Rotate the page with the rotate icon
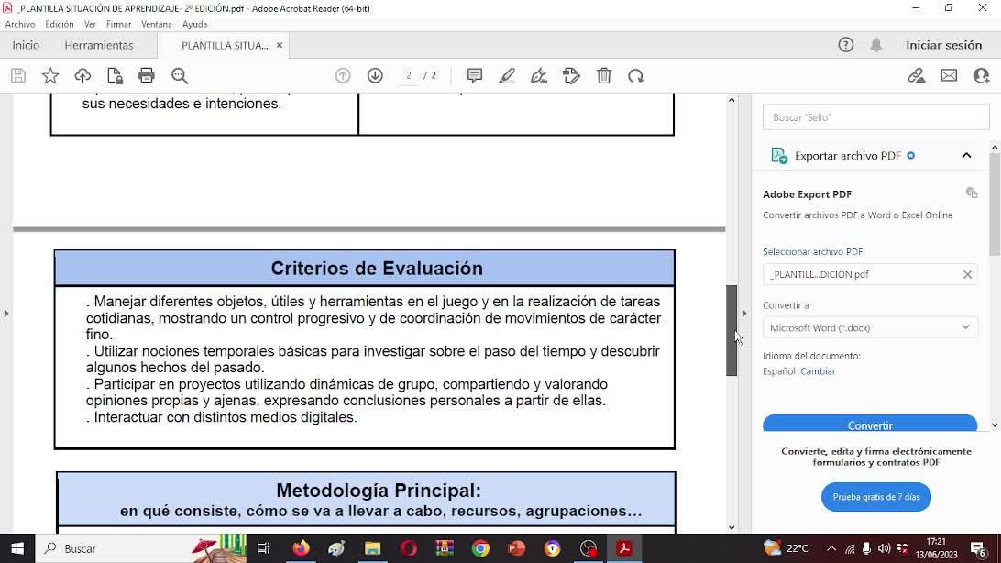Viewport: 1001px width, 563px height. coord(636,76)
